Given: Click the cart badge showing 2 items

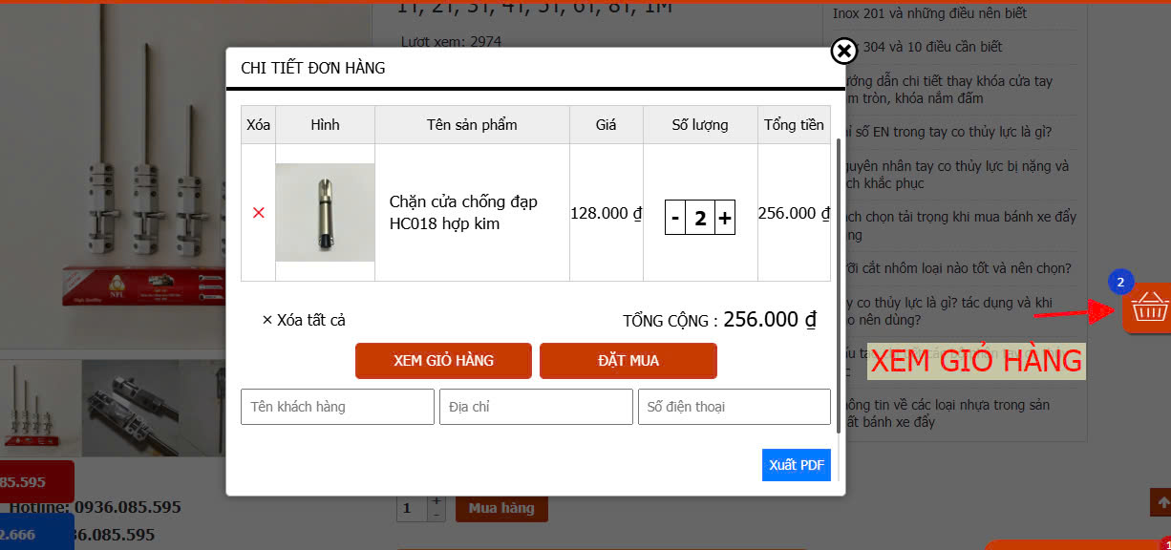Looking at the screenshot, I should coord(1119,282).
